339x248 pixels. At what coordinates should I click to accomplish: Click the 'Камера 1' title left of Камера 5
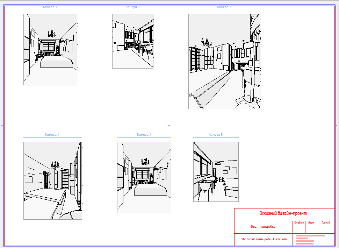tap(144, 135)
